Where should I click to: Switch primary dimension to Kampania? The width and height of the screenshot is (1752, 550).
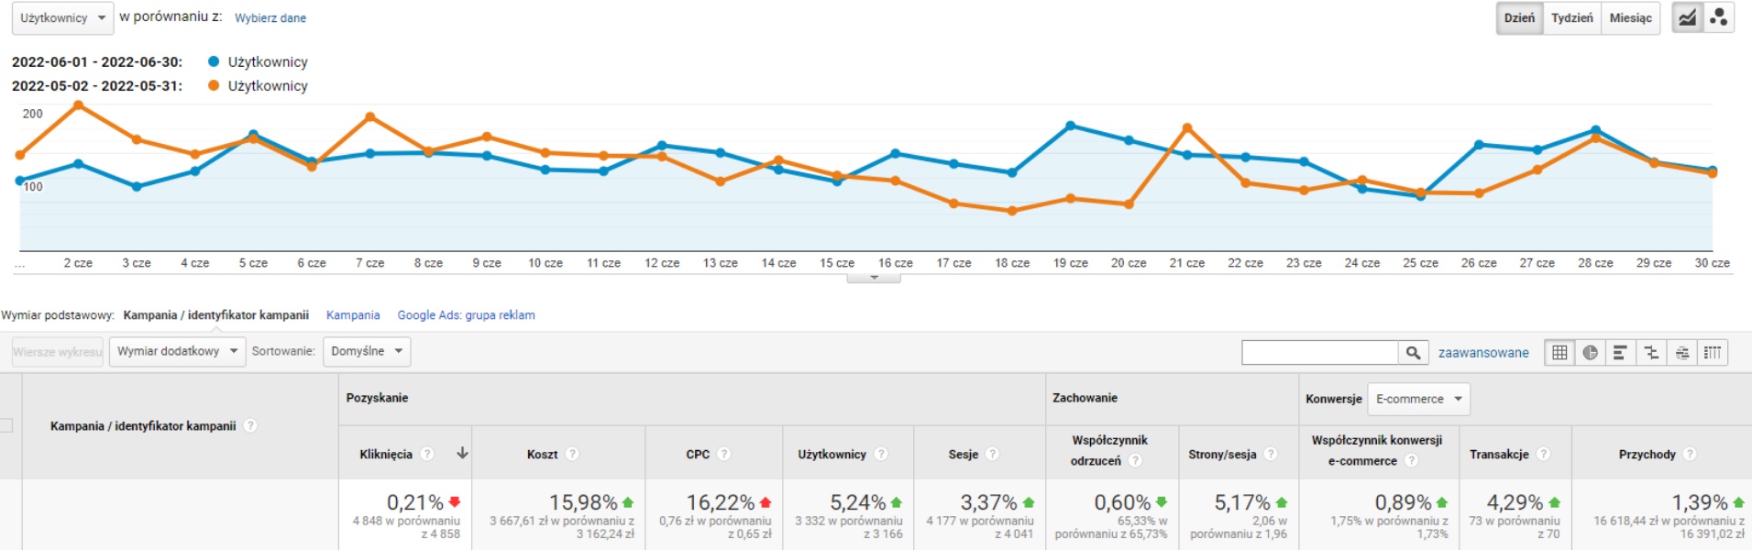point(353,314)
